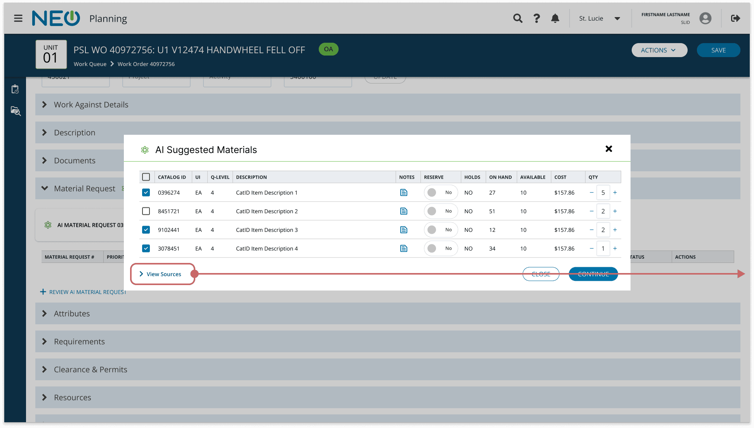Open the hamburger navigation menu
This screenshot has width=754, height=428.
[18, 18]
